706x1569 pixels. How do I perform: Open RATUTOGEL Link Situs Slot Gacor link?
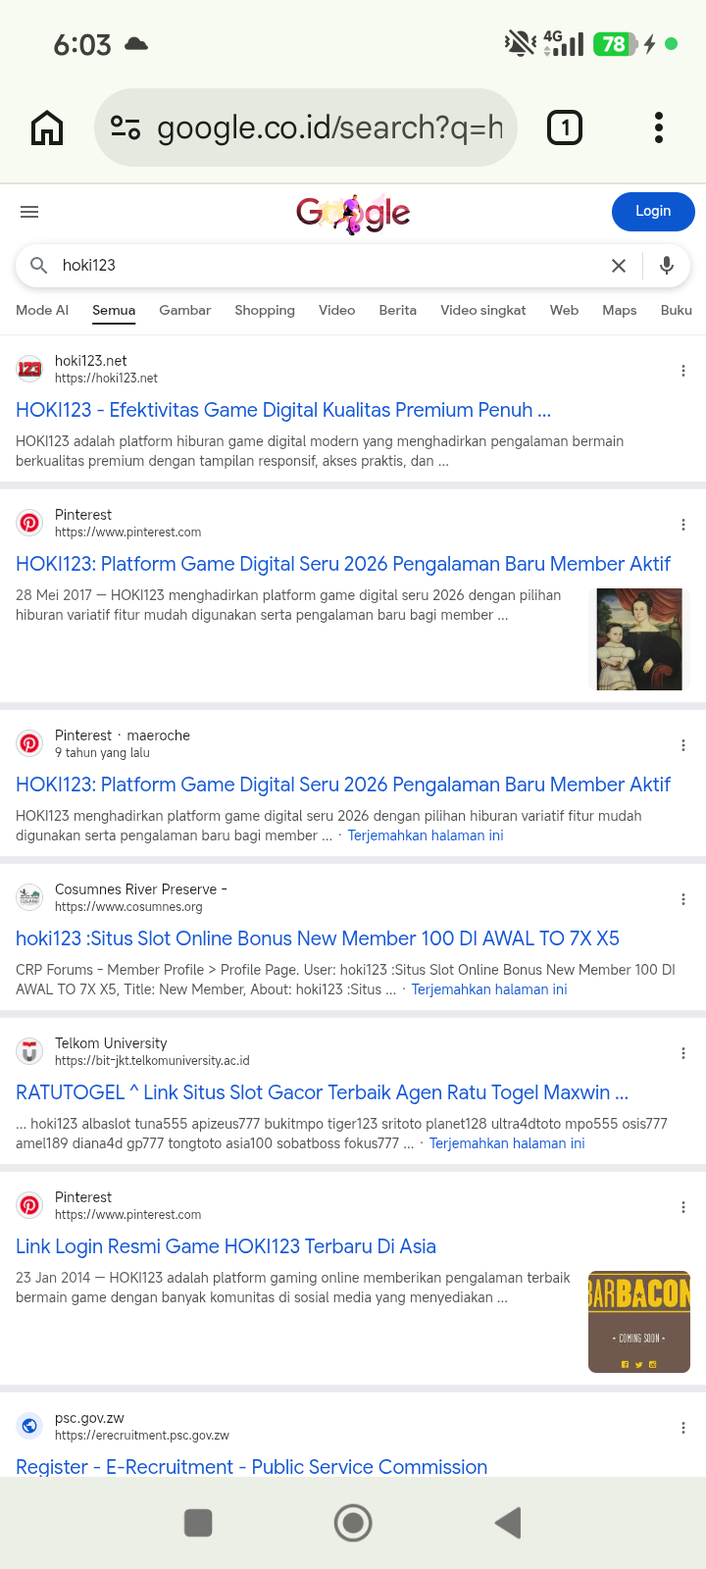[x=322, y=1092]
